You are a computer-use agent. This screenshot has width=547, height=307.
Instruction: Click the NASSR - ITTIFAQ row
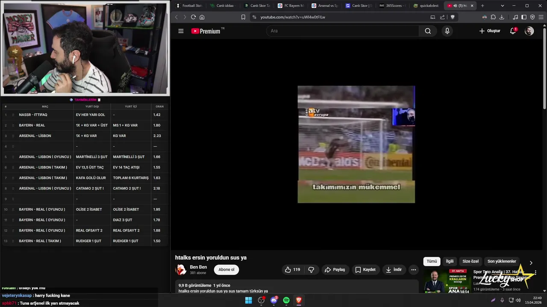coord(85,115)
